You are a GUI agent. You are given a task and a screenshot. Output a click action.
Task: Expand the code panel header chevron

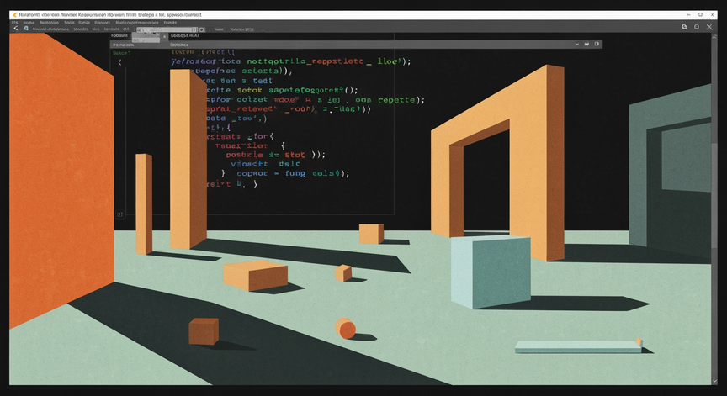(x=576, y=45)
